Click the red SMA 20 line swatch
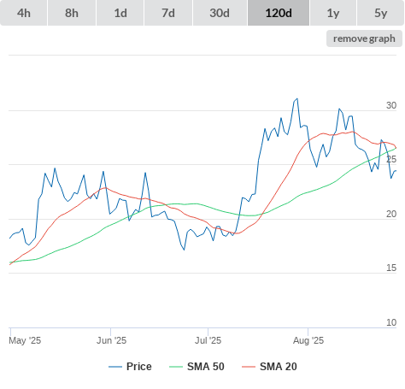Image resolution: width=405 pixels, height=389 pixels. (249, 367)
